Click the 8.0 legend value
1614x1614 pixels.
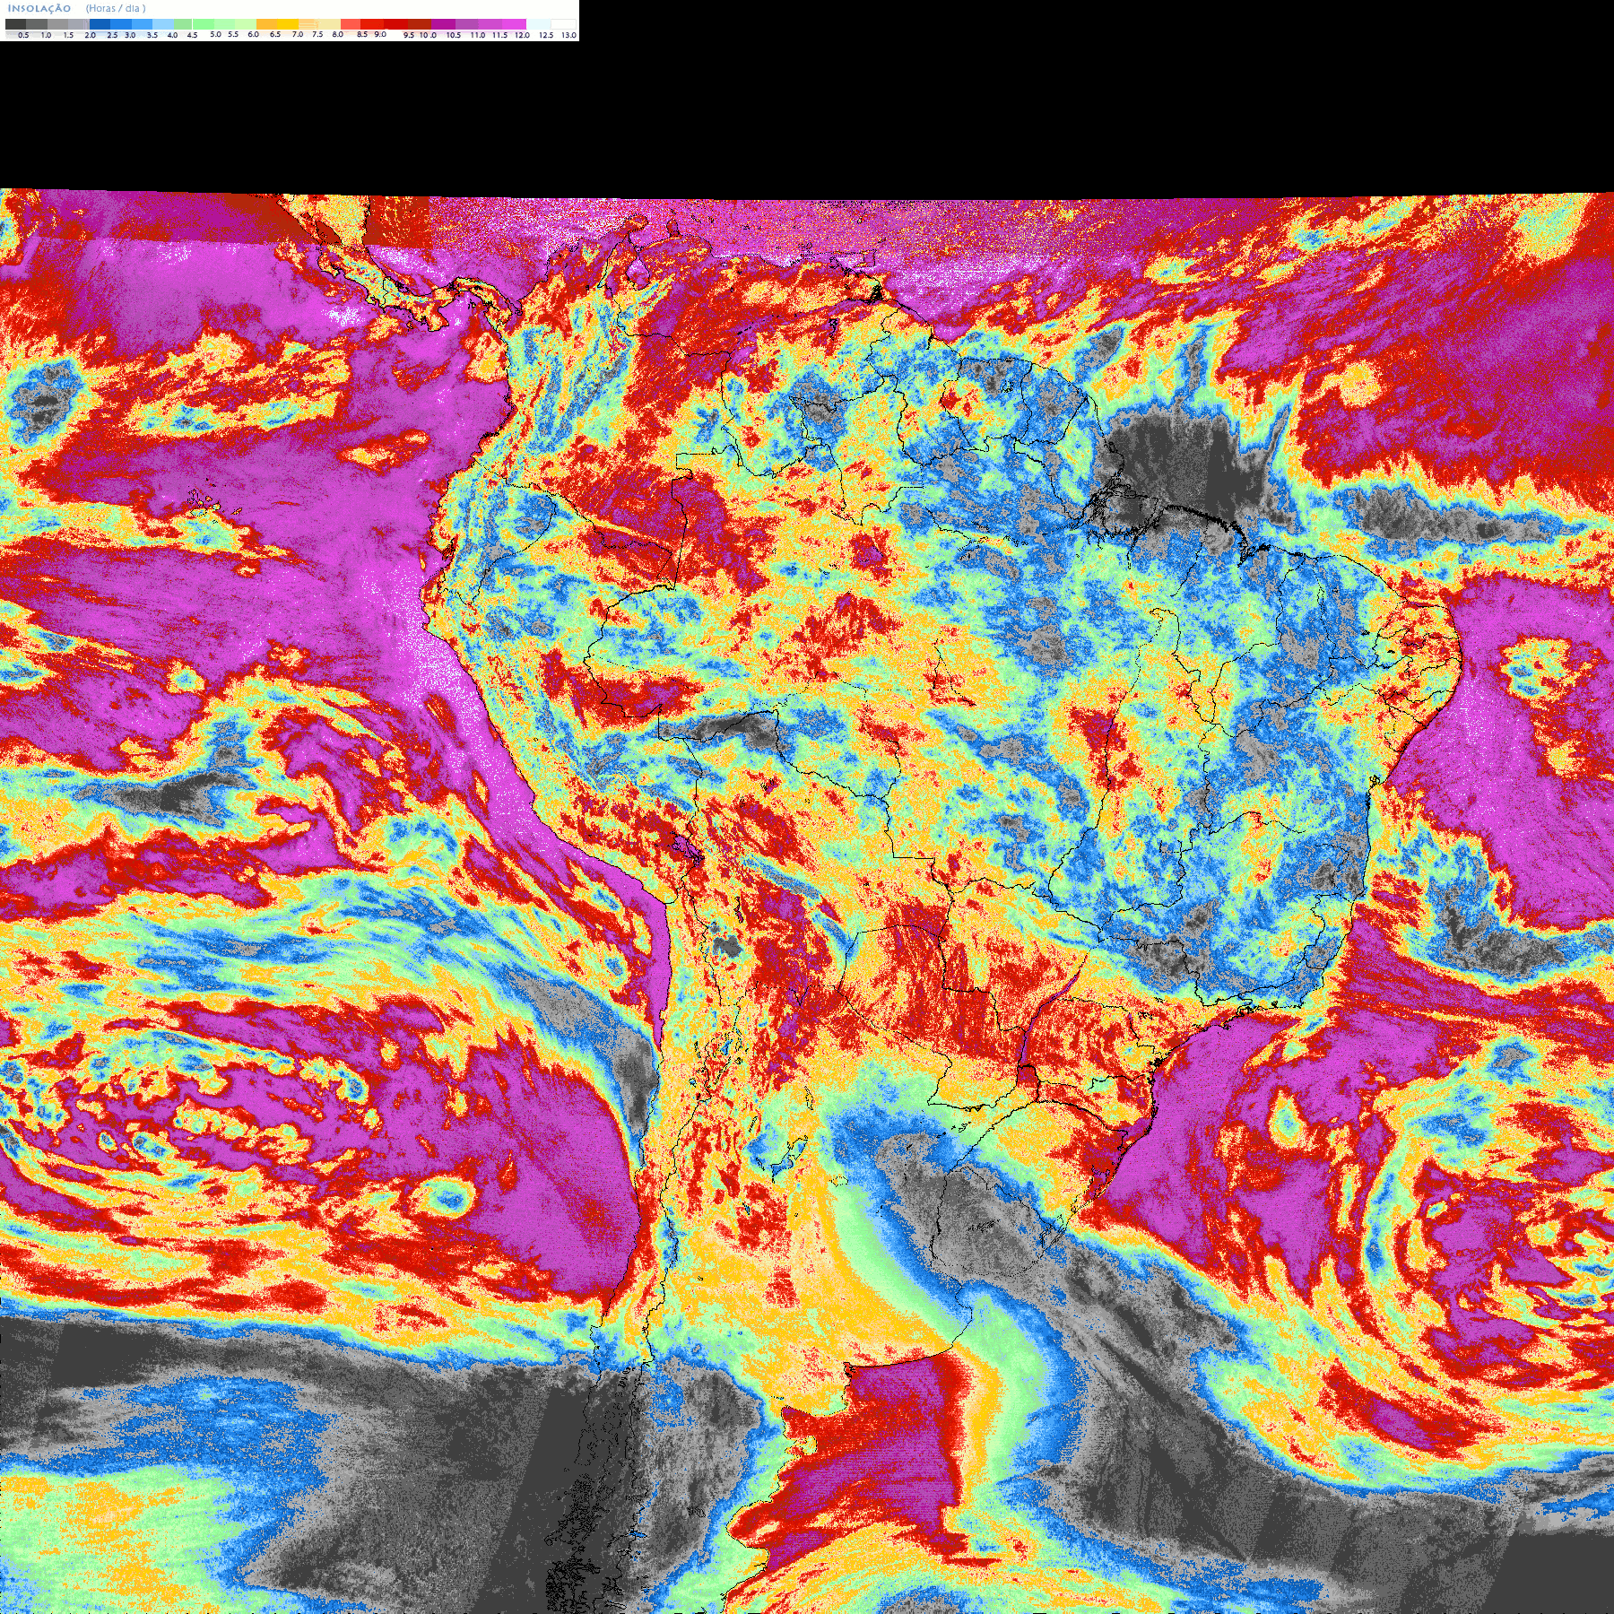click(338, 34)
